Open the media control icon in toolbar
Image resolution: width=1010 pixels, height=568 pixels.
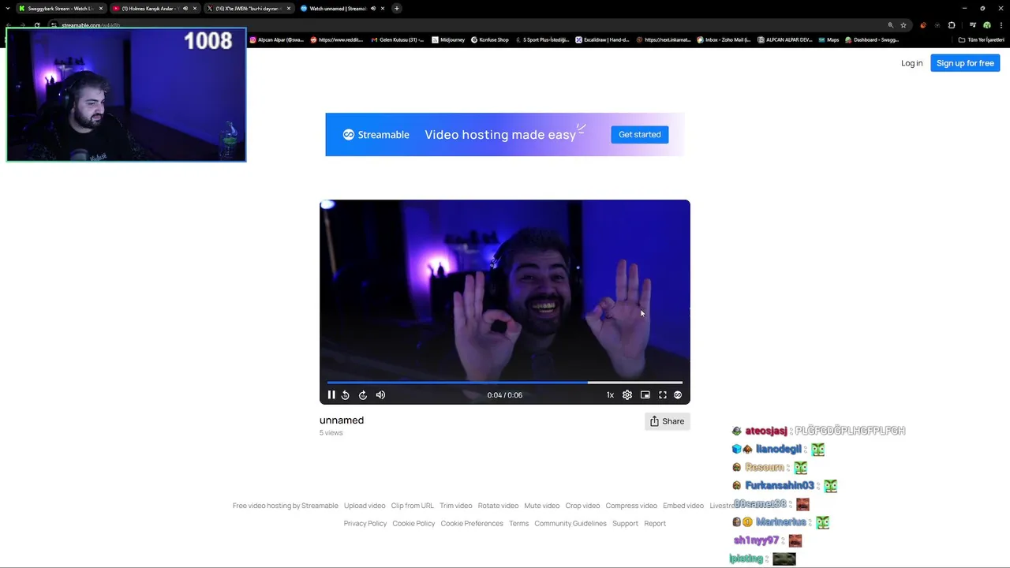click(x=973, y=25)
